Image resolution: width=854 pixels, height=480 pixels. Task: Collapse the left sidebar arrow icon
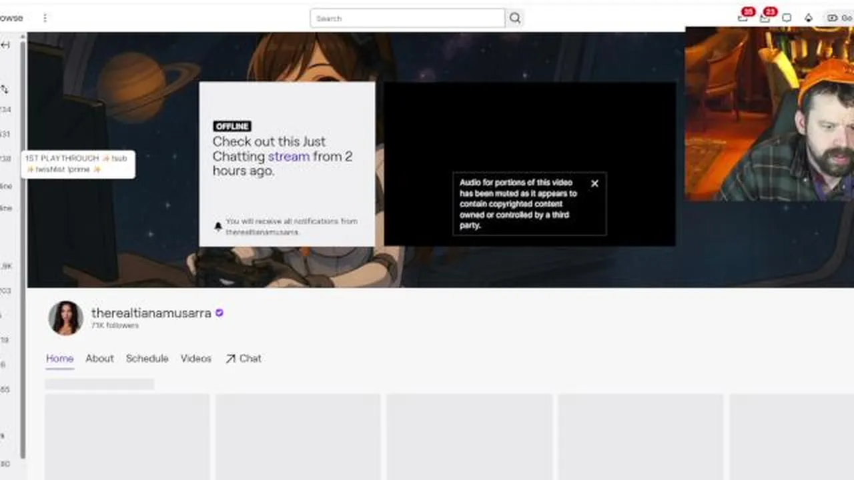(x=5, y=45)
